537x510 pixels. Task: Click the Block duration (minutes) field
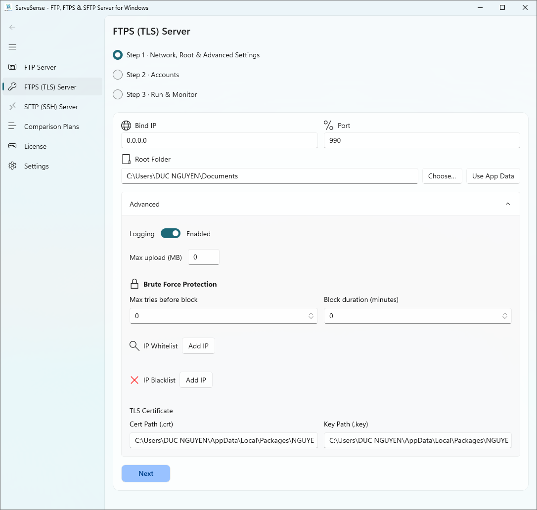coord(417,316)
